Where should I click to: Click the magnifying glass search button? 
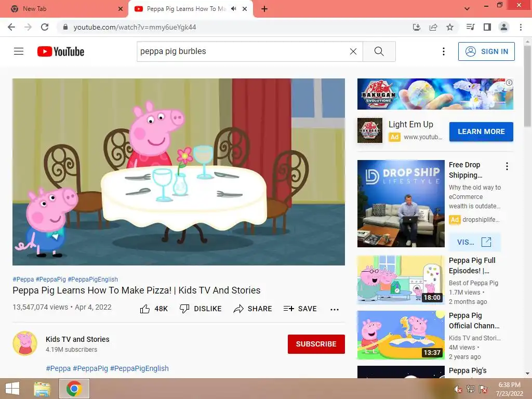pos(379,51)
